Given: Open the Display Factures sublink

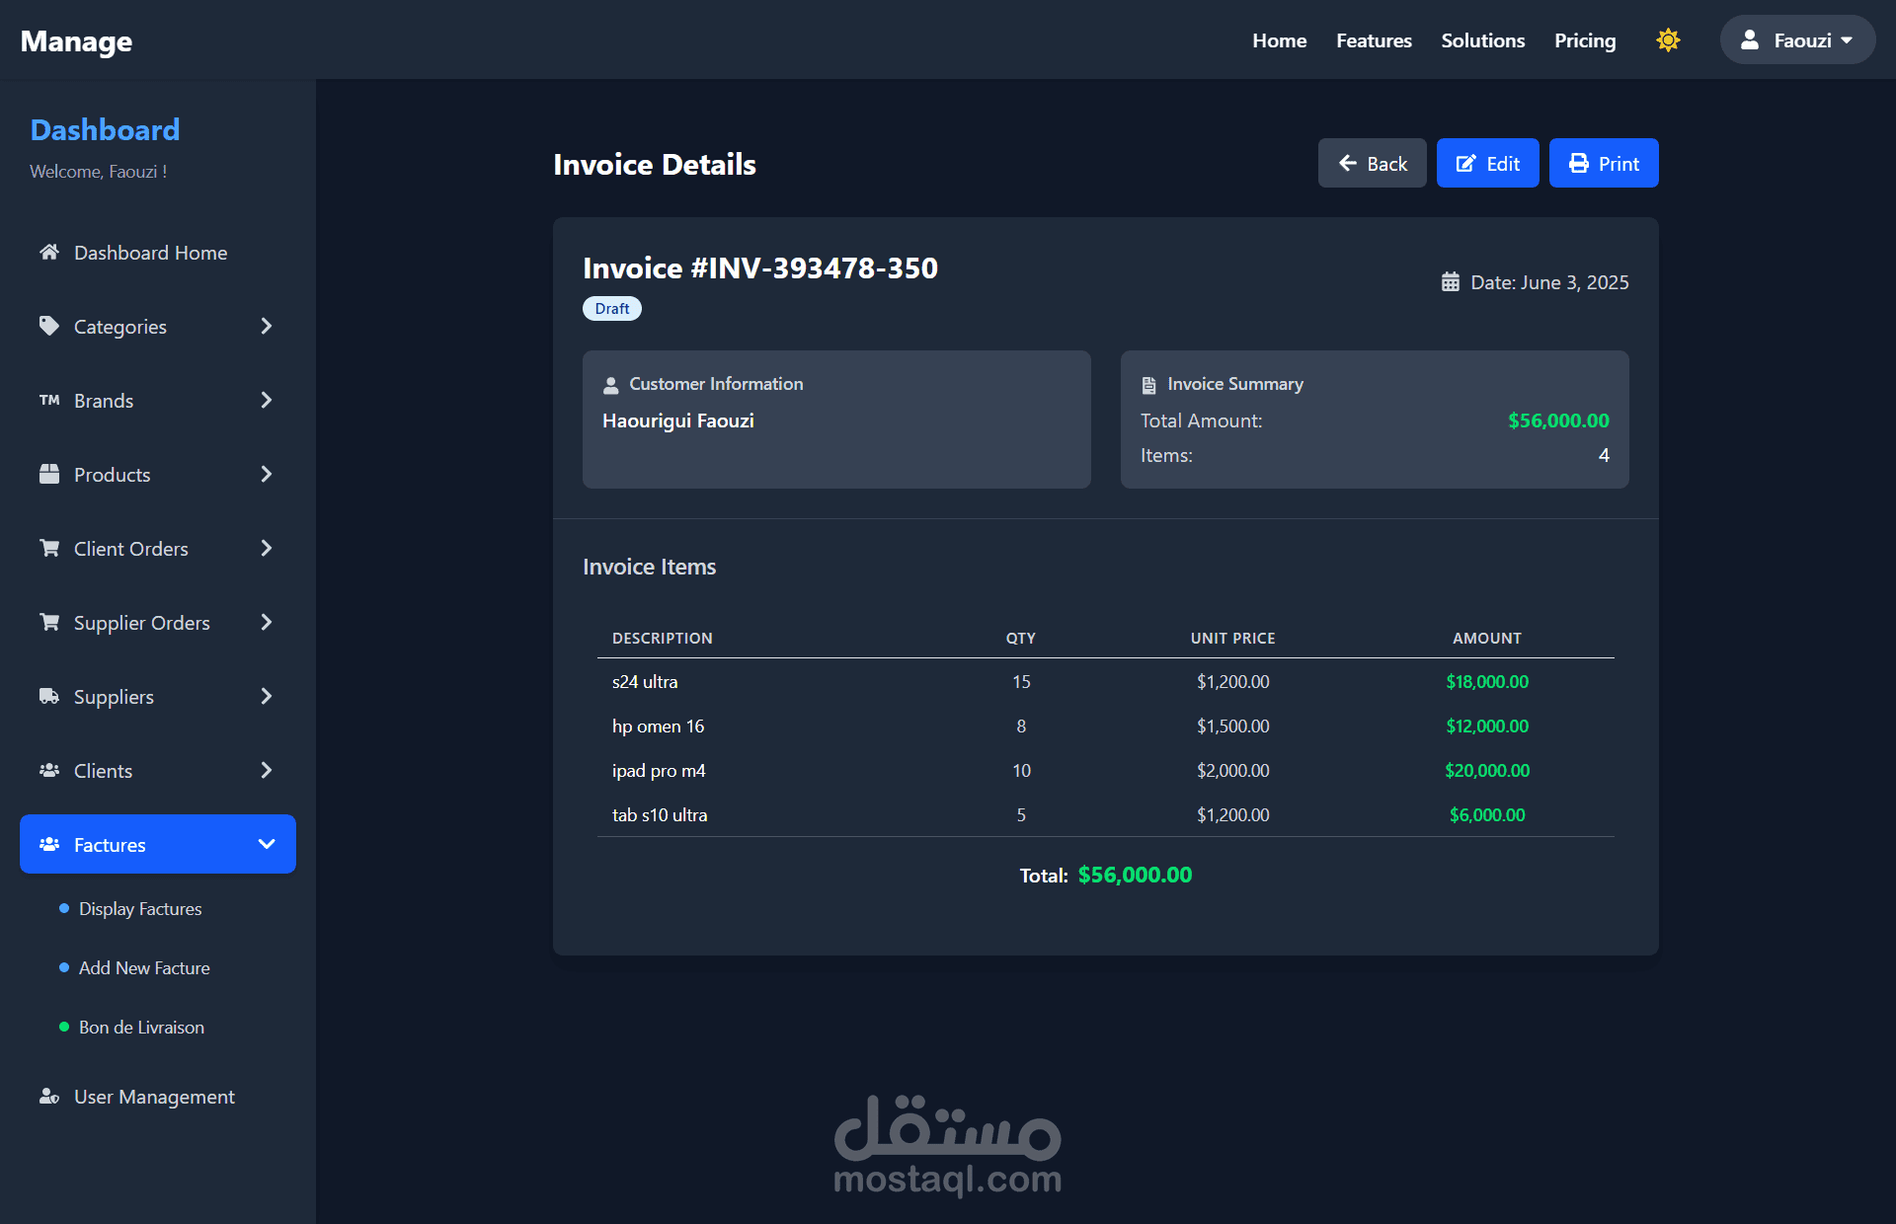Looking at the screenshot, I should click(x=140, y=908).
